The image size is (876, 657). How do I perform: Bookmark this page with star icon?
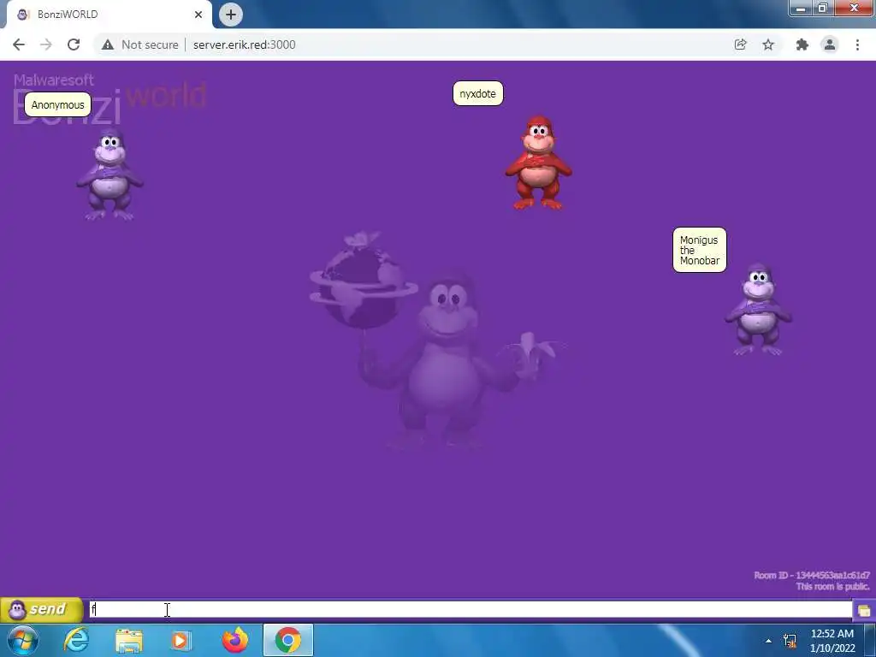point(768,44)
